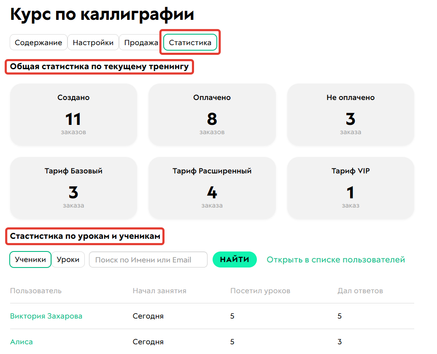
Task: Open Виктория Захарова's profile
Action: [46, 316]
